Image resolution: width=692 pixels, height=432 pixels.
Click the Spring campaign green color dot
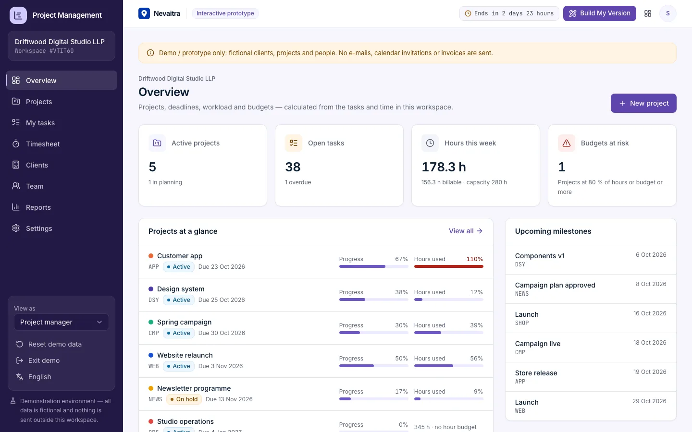151,322
